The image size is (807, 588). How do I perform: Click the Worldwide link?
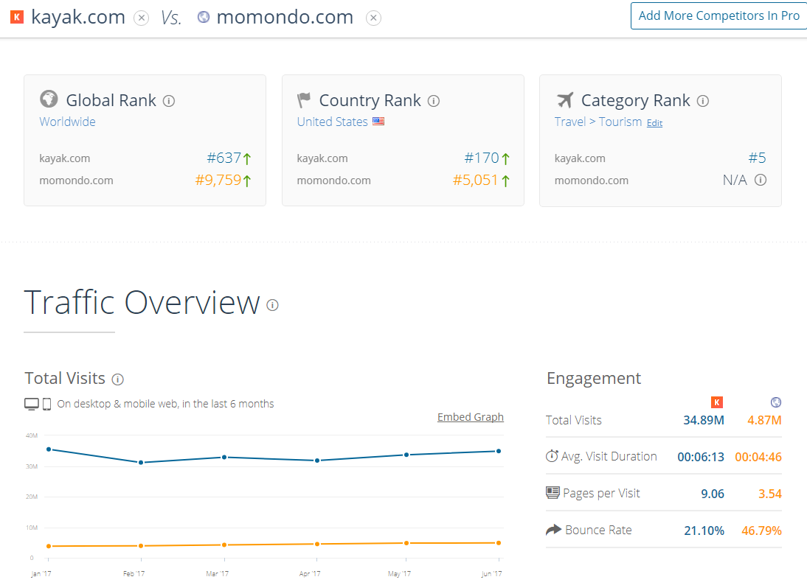[67, 122]
